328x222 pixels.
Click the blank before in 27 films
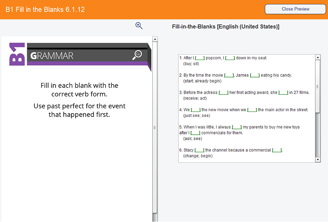click(x=283, y=92)
